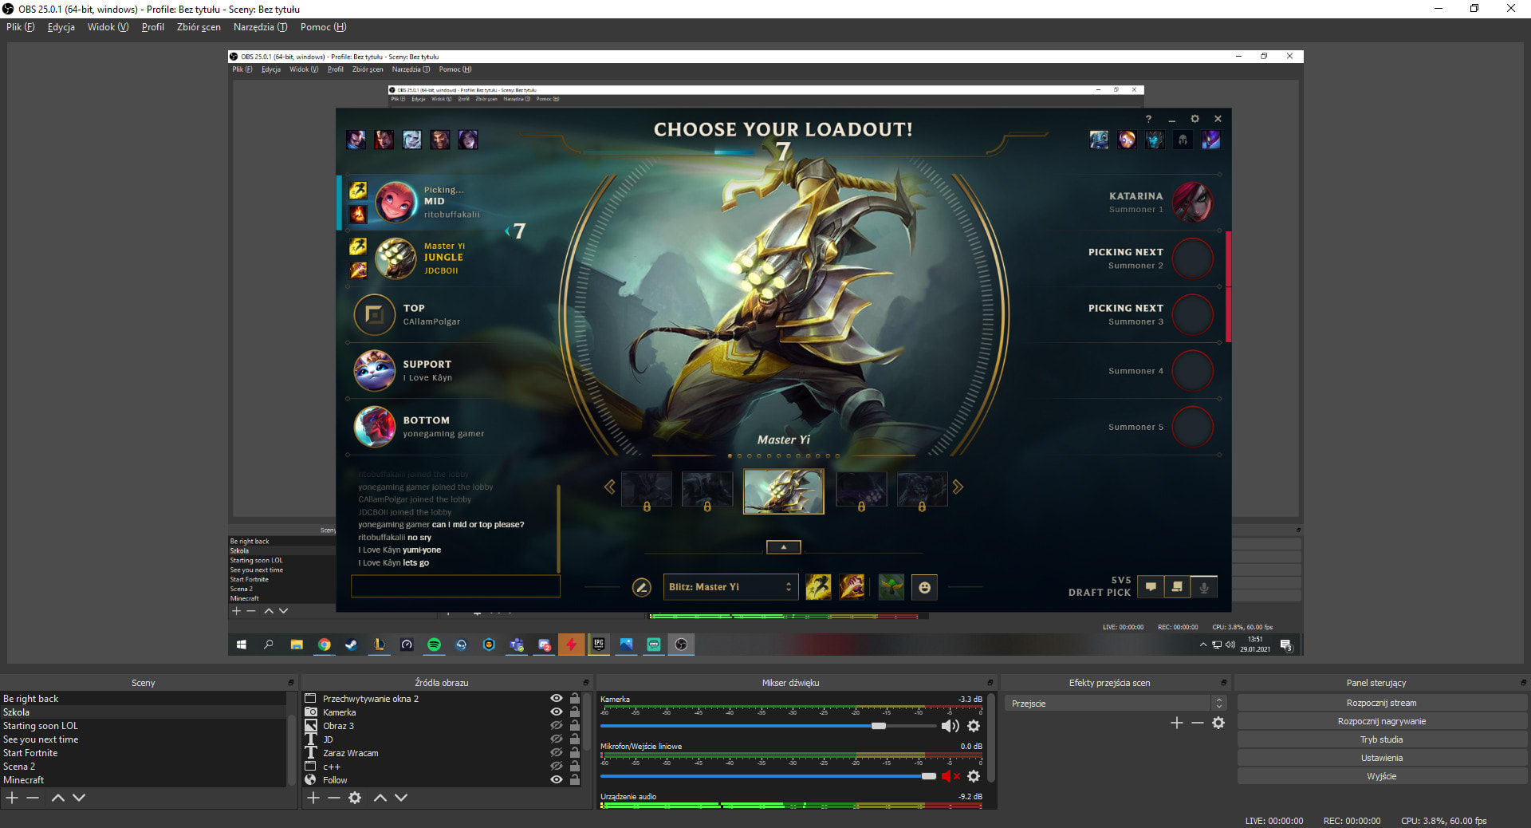1531x828 pixels.
Task: Open the Zbiór scen menu
Action: [199, 27]
